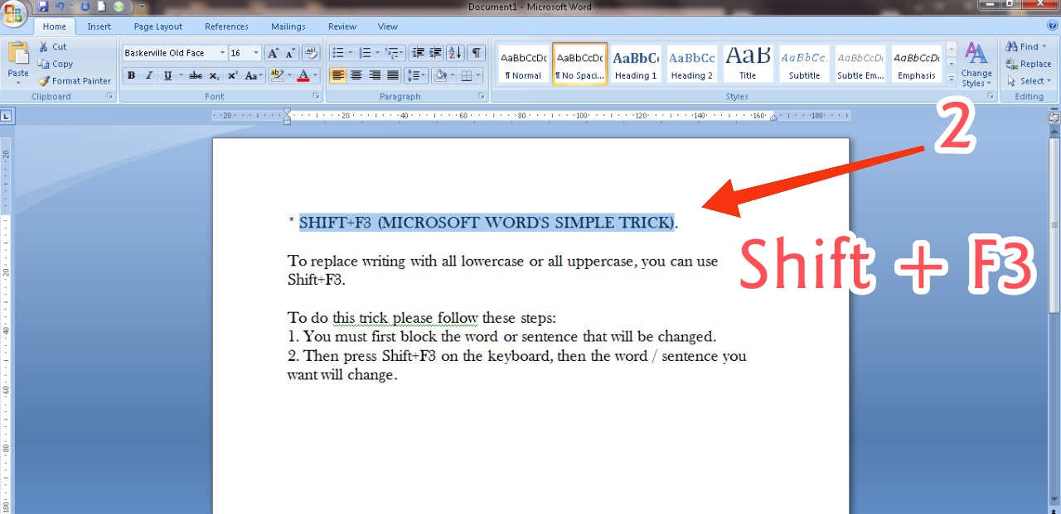Open the Baskerville Old Face font dropdown

[x=222, y=53]
